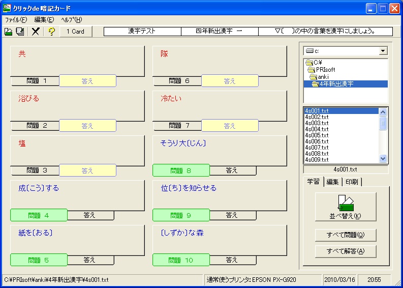The image size is (403, 288).
Task: Click highlighted 答え under card 共
Action: (87, 81)
